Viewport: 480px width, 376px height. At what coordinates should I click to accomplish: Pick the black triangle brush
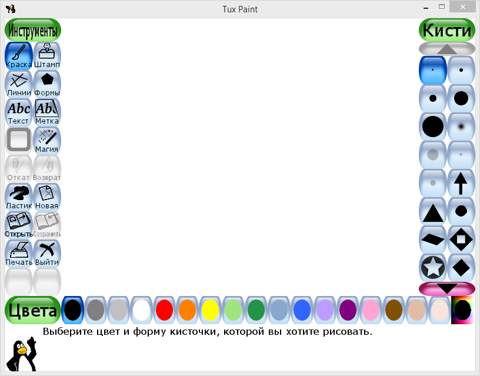tap(432, 211)
